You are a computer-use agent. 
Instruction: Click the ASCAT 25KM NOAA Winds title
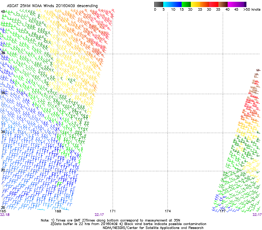[52, 6]
